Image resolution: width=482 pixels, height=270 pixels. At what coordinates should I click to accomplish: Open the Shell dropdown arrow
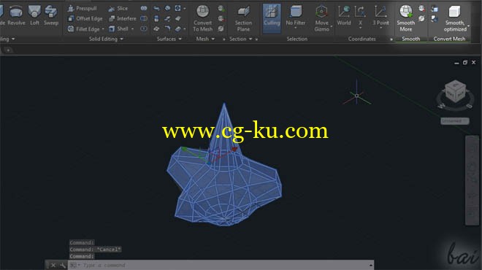[x=132, y=29]
